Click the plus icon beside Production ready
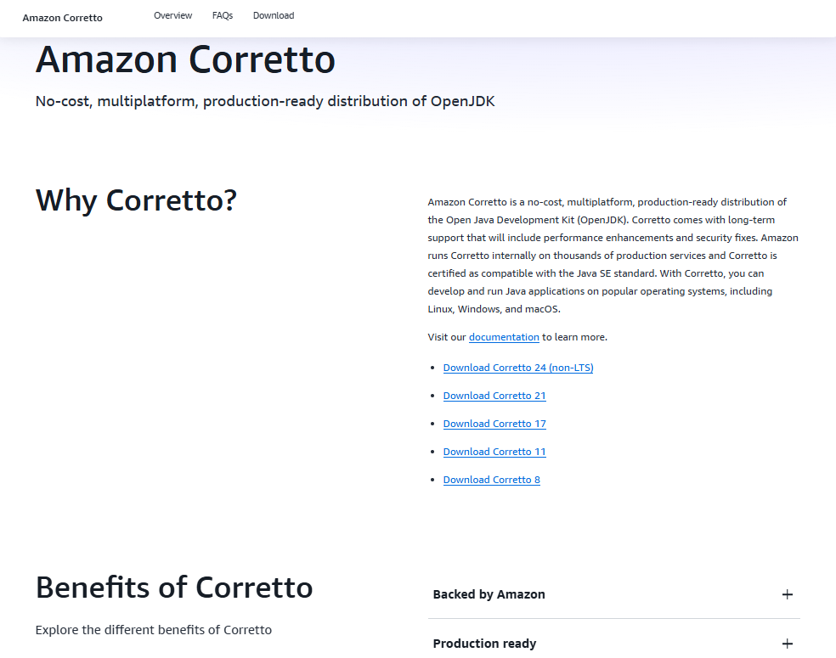 pyautogui.click(x=787, y=644)
